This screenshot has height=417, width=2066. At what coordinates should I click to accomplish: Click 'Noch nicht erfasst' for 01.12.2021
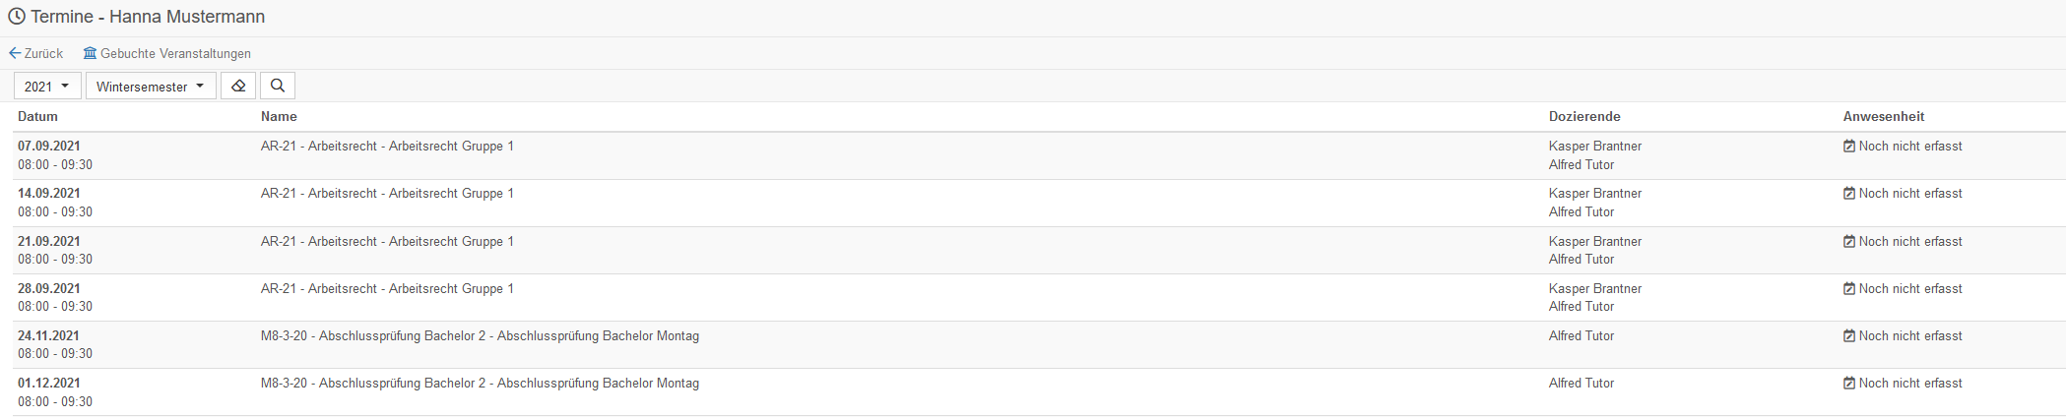[x=1910, y=384]
